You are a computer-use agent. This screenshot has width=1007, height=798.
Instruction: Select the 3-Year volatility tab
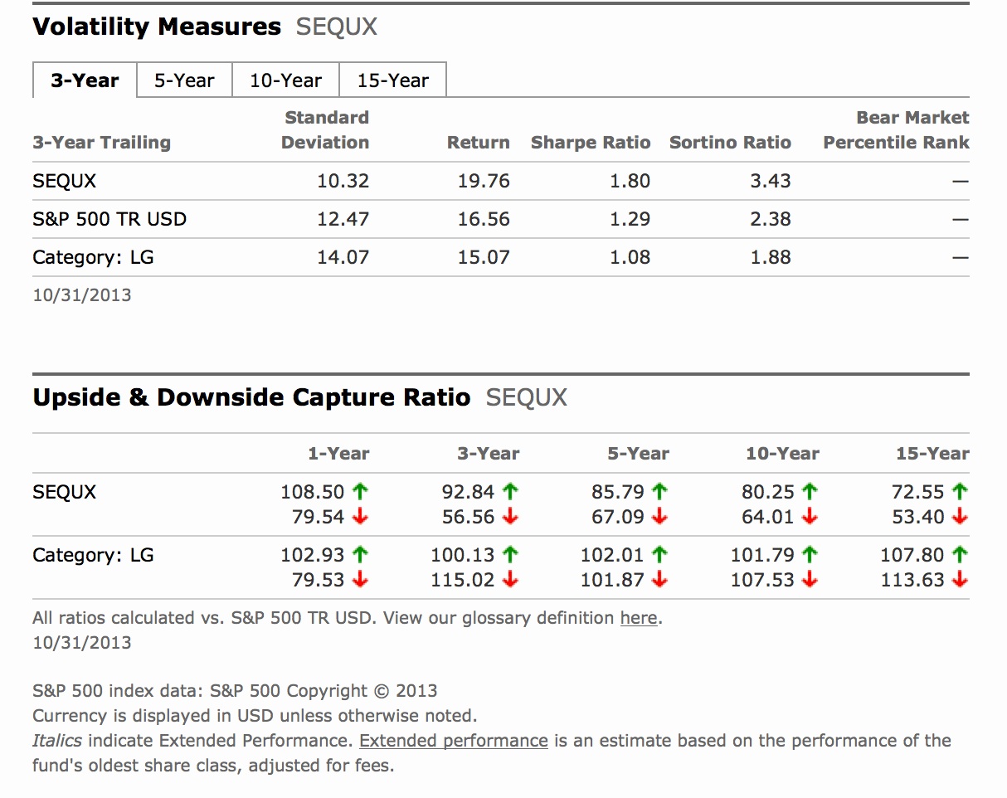[x=85, y=80]
